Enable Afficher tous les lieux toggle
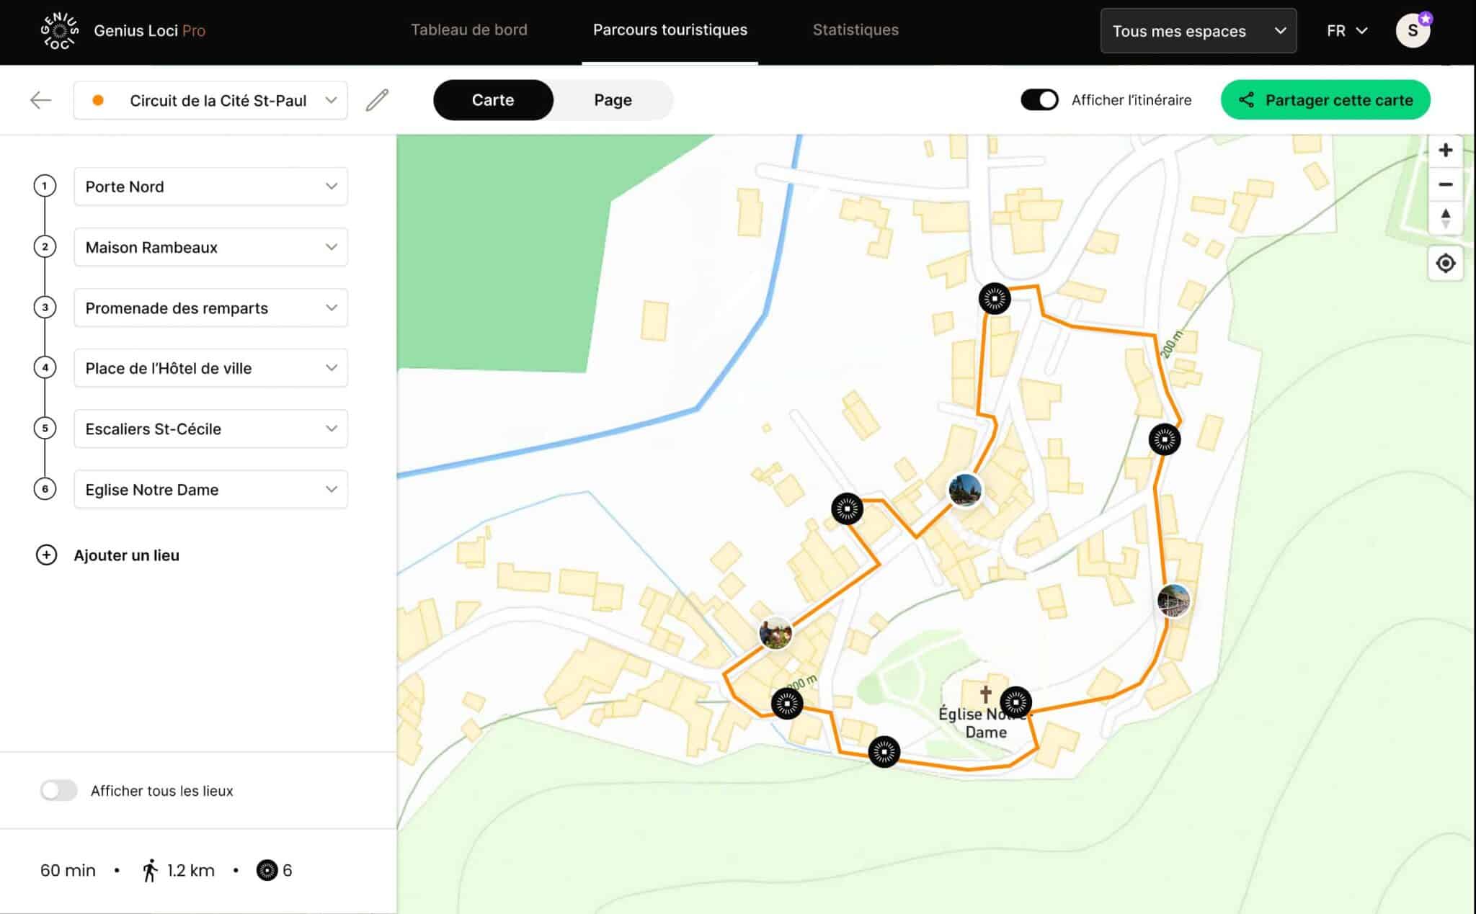 click(59, 790)
